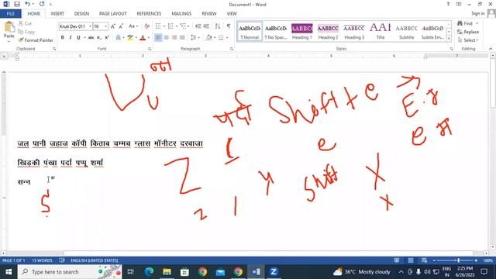Expand the Styles gallery
Screen dimensions: 496x279
click(449, 39)
